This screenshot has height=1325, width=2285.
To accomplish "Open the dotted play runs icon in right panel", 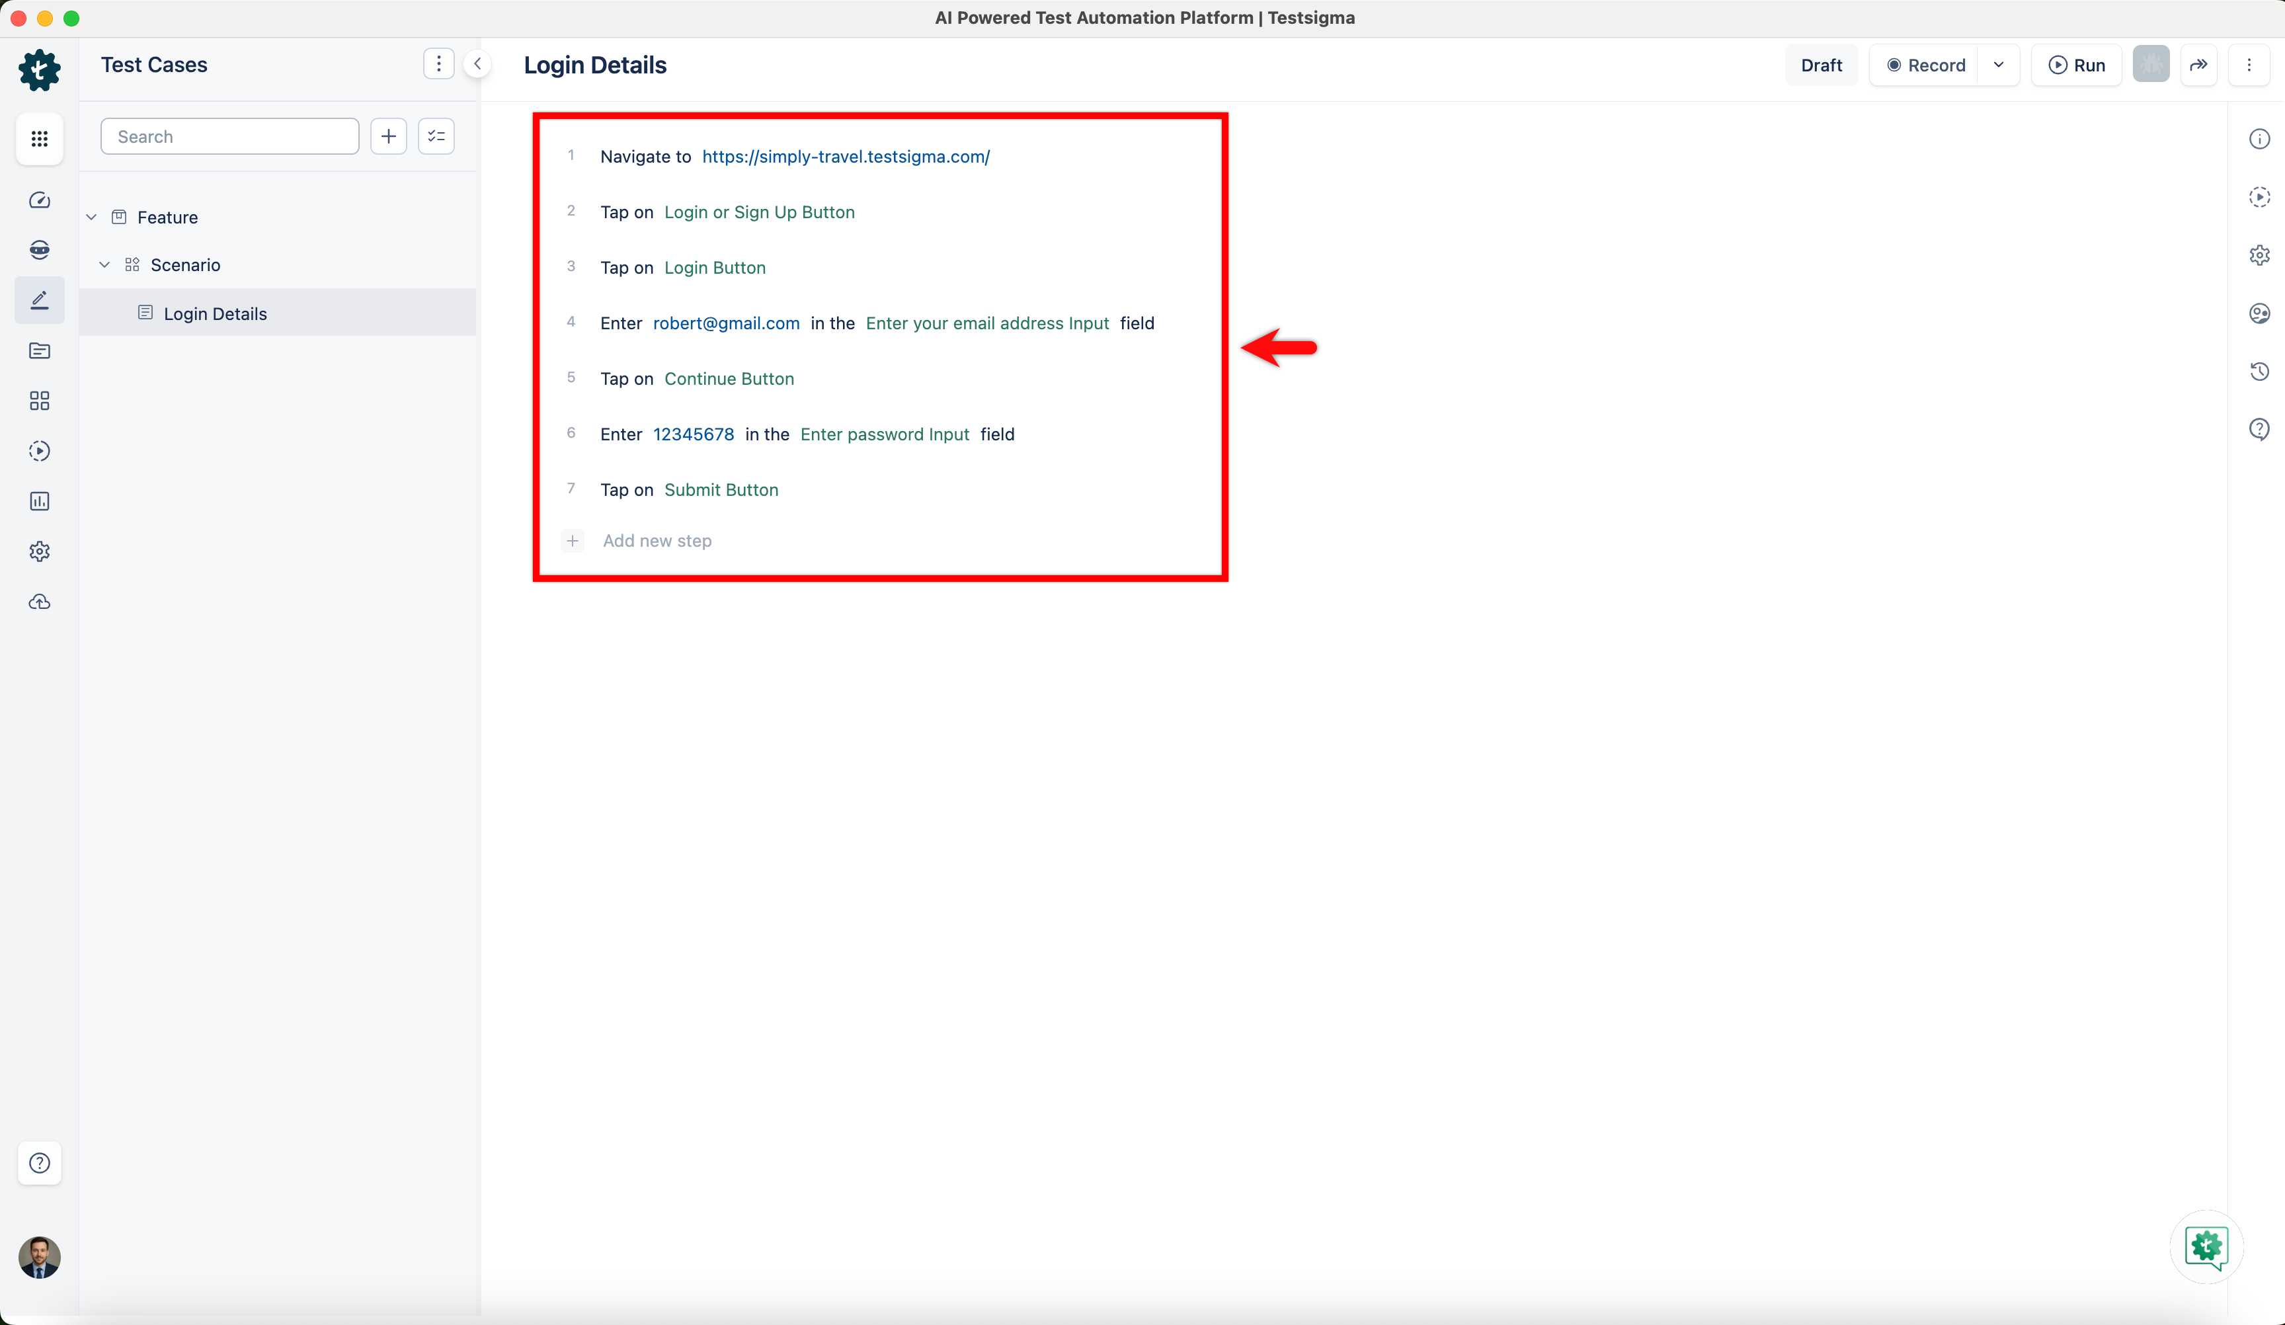I will click(x=2259, y=197).
